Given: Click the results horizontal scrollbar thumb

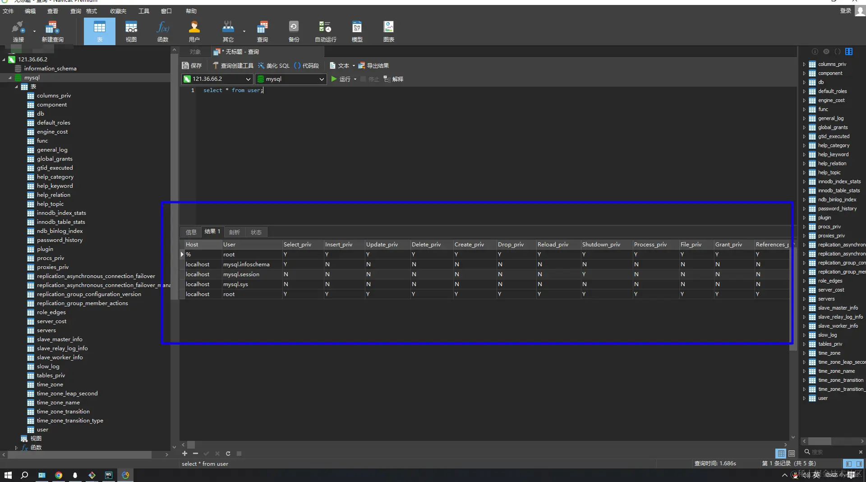Looking at the screenshot, I should pyautogui.click(x=191, y=445).
